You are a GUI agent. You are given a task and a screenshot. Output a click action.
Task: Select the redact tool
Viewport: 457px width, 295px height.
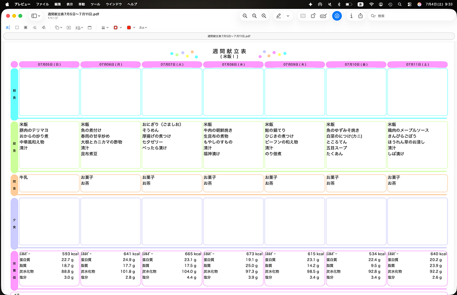click(x=26, y=27)
